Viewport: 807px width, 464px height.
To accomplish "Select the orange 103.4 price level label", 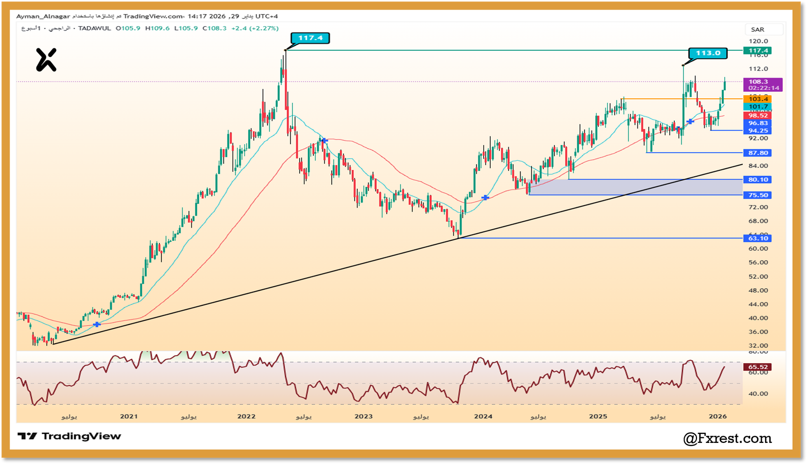I will tap(758, 99).
